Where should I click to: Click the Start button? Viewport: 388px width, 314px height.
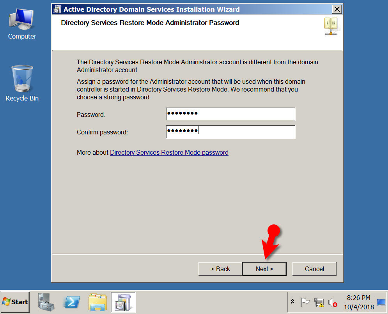[x=15, y=302]
